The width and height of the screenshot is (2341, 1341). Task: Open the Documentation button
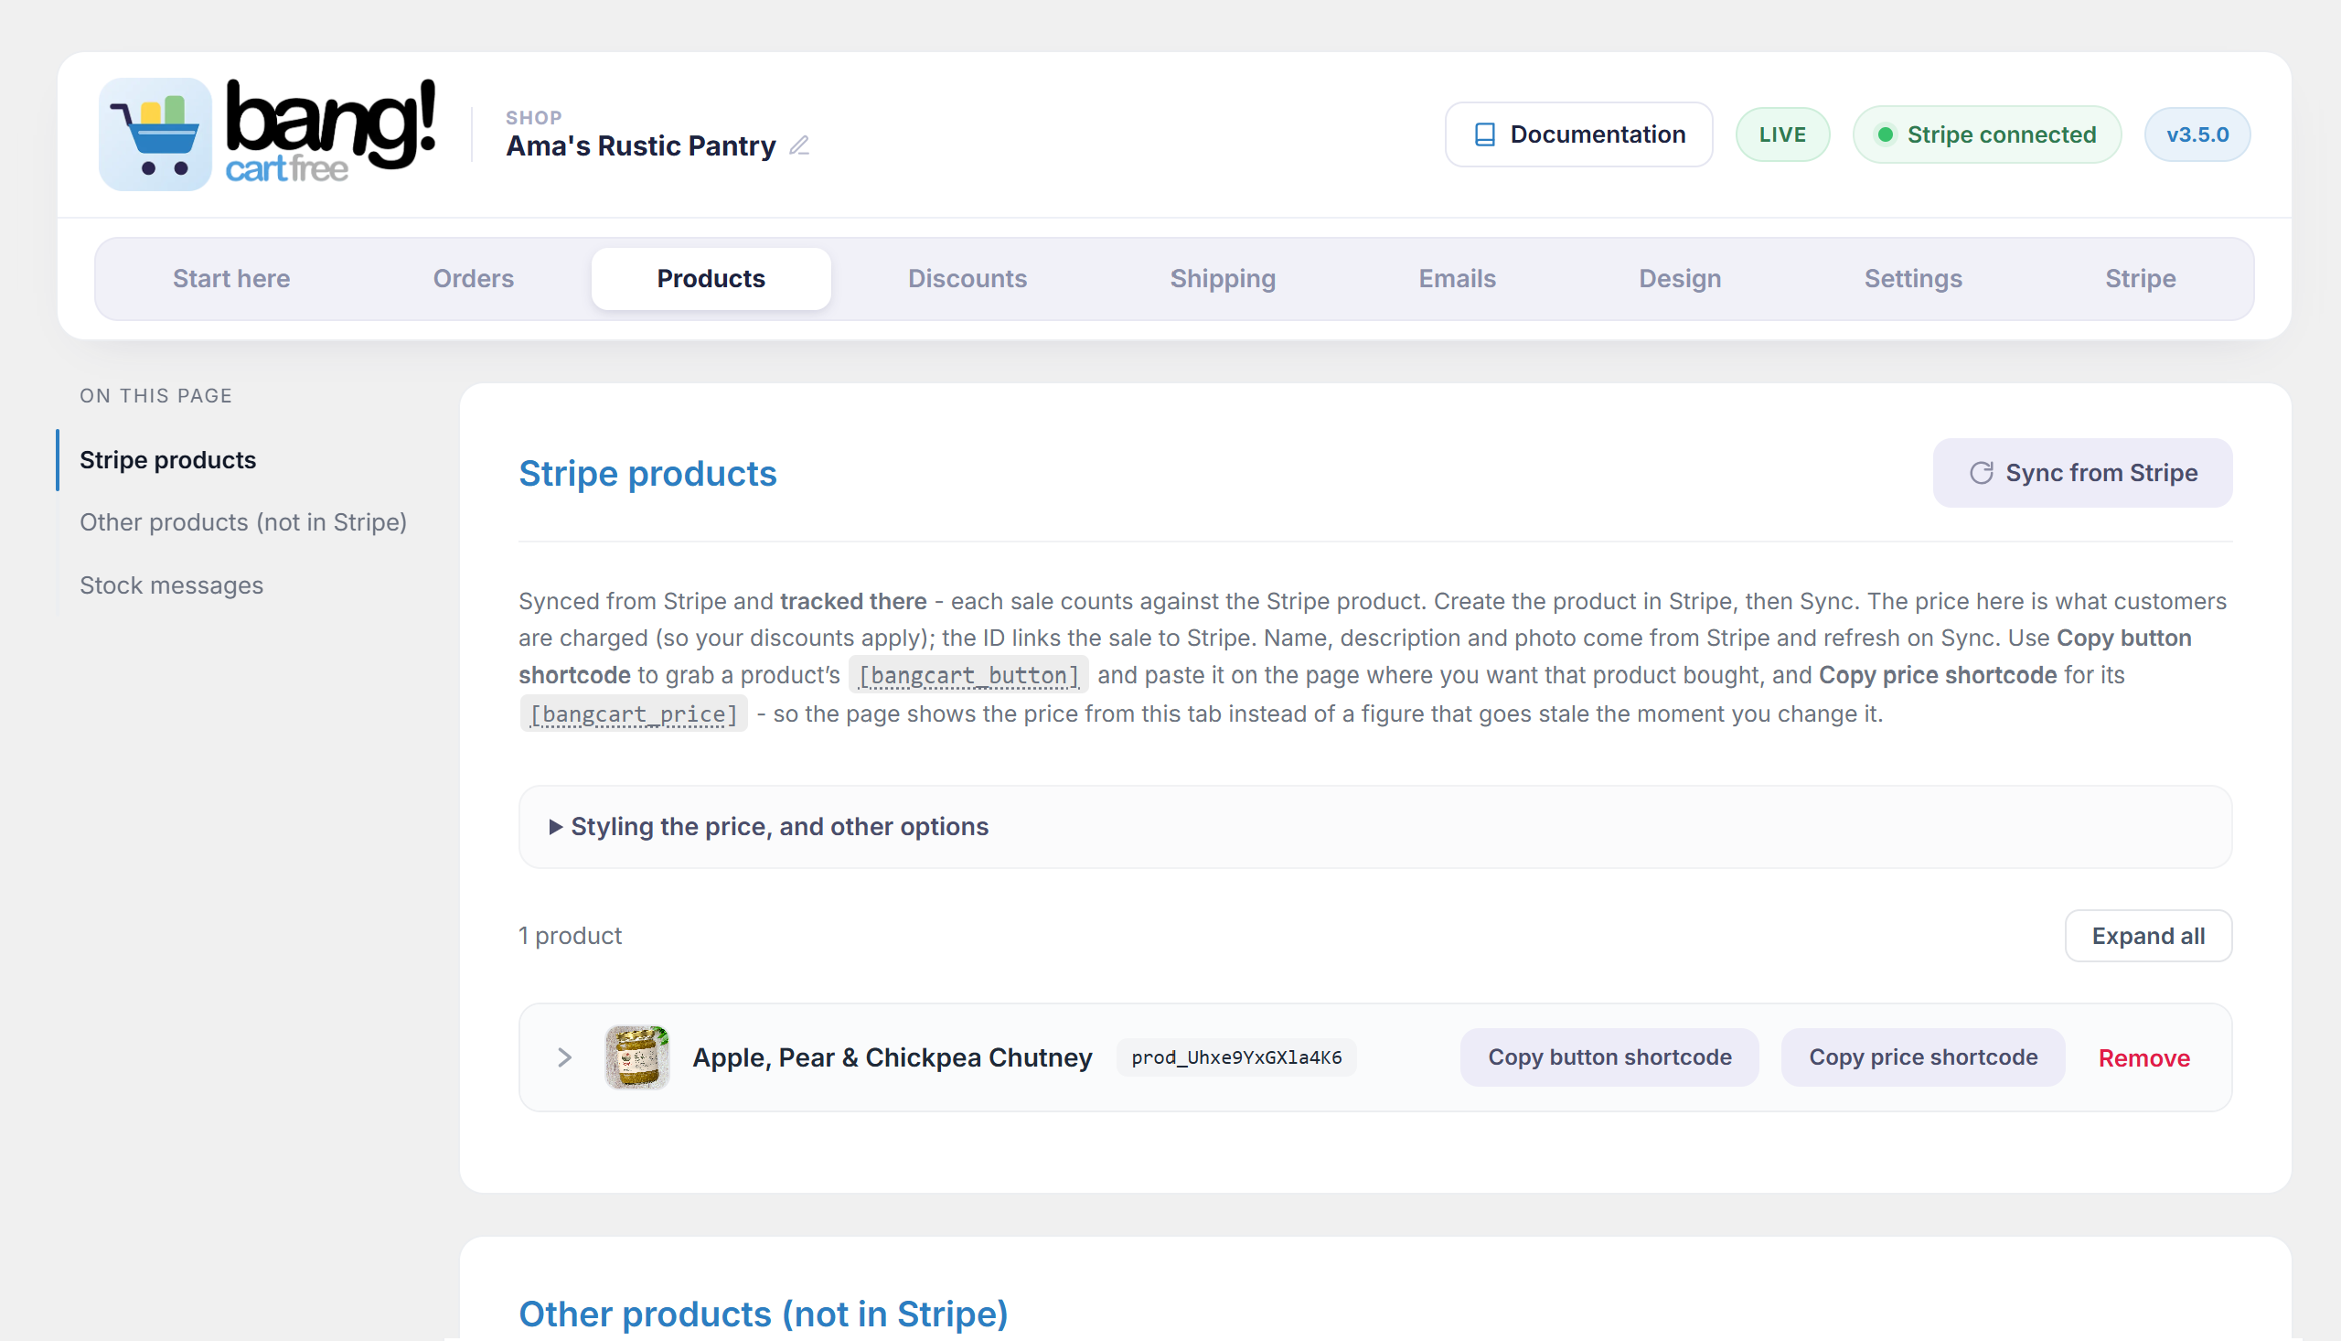(x=1577, y=134)
